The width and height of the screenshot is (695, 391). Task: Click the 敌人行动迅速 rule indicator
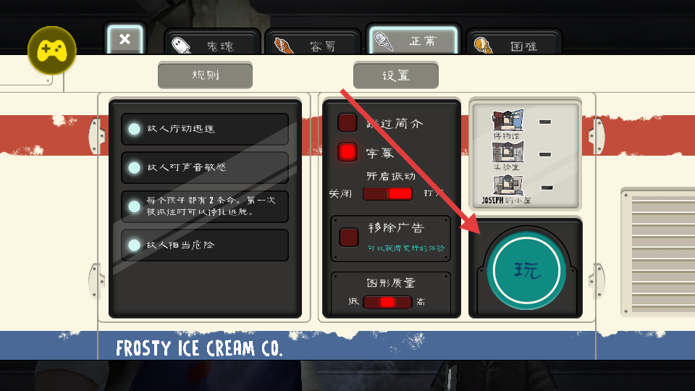pyautogui.click(x=134, y=129)
